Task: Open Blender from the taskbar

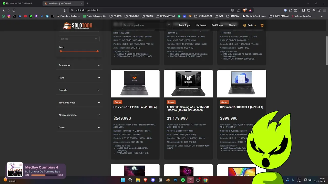Action: [168, 180]
